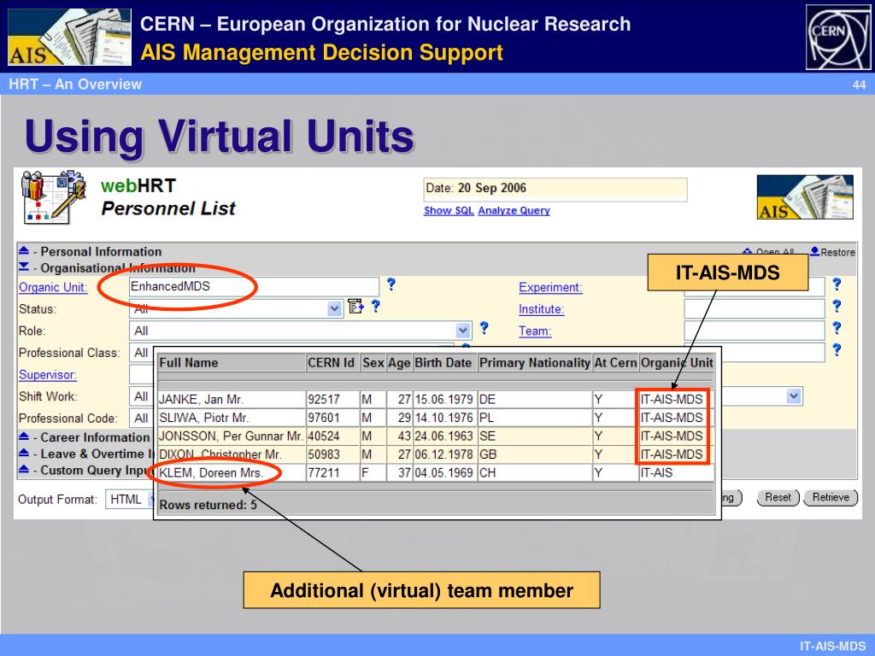
Task: Select row KLEM, Doreen Mrs.
Action: click(x=436, y=473)
